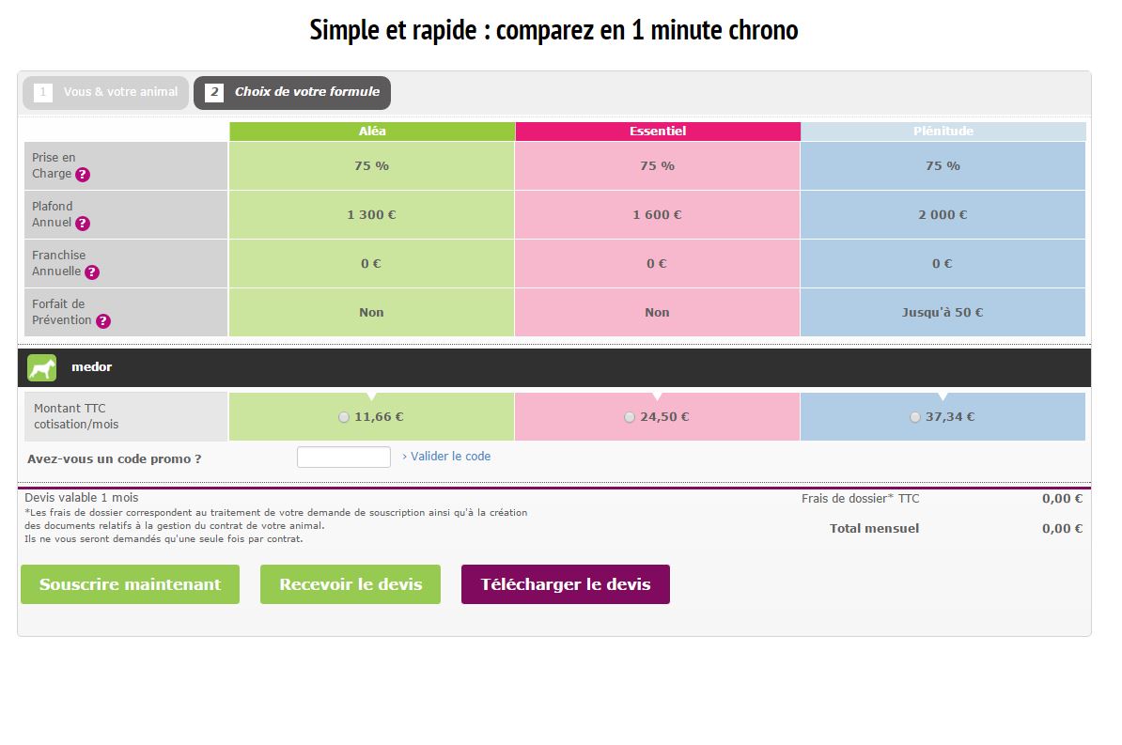1122x745 pixels.
Task: Click Valider le code link
Action: tap(446, 457)
